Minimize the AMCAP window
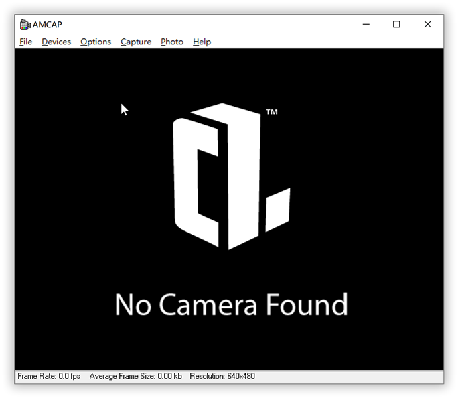The image size is (458, 398). (x=366, y=24)
